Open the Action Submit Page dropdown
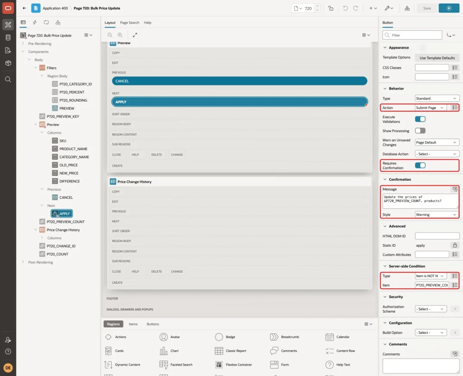The image size is (463, 376). tap(430, 108)
